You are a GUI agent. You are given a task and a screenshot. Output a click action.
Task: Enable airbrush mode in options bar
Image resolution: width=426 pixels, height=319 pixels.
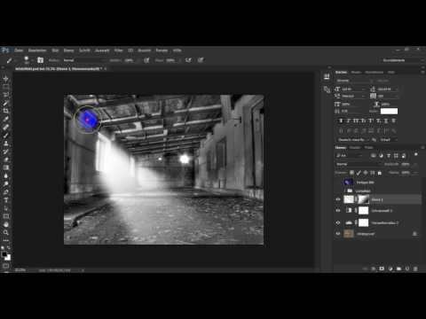click(188, 60)
